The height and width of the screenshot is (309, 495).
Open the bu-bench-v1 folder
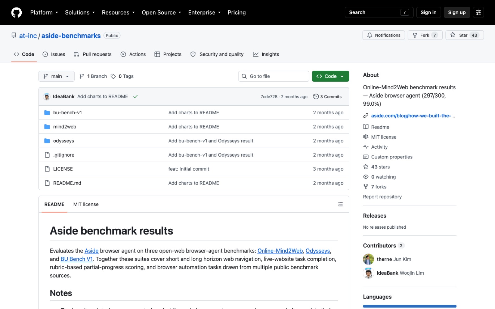[x=67, y=113]
